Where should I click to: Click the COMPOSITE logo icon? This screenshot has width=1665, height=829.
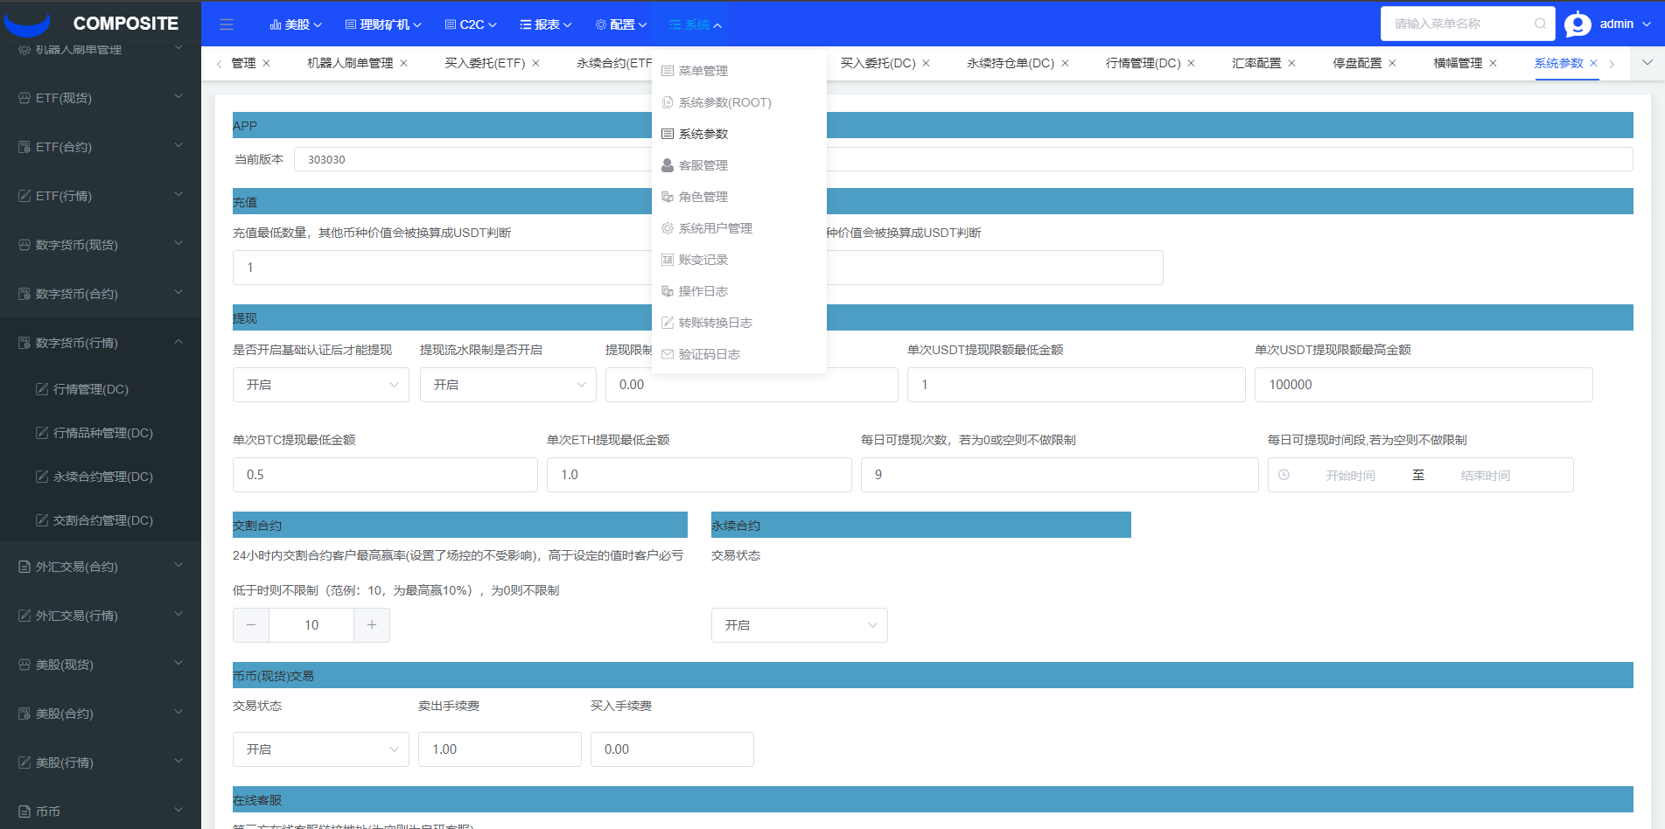(28, 24)
